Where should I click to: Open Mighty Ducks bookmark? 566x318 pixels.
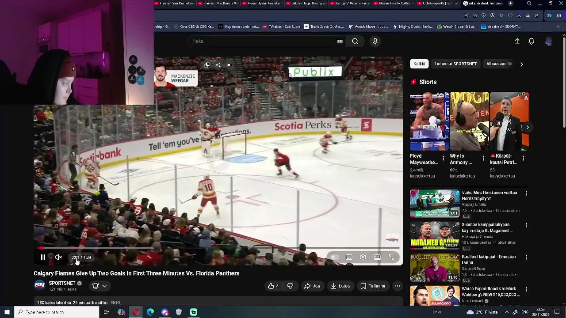point(412,26)
